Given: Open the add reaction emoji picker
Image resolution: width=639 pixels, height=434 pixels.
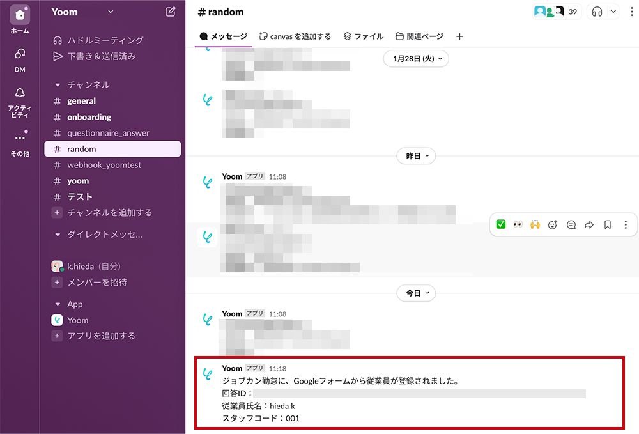Looking at the screenshot, I should (x=553, y=224).
